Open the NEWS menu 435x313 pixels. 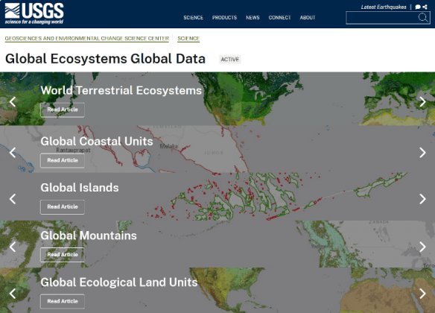point(253,17)
